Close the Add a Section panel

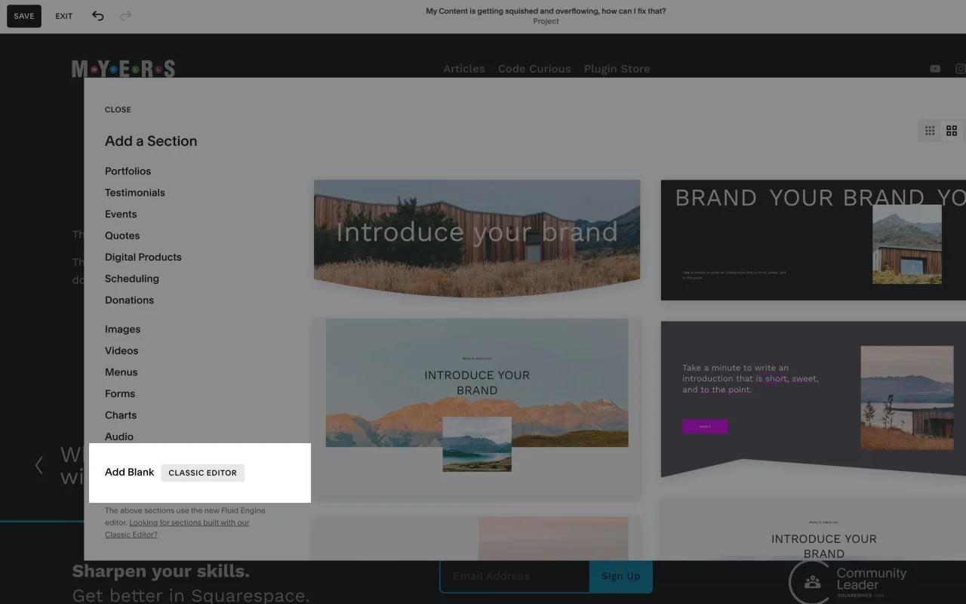pos(118,109)
